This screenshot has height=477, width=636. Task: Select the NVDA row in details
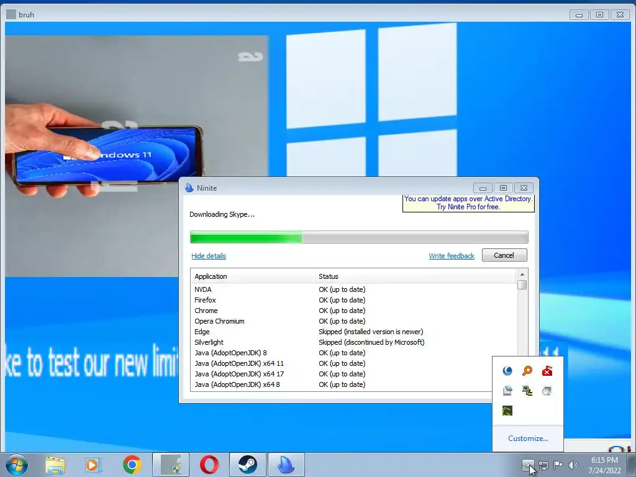353,289
